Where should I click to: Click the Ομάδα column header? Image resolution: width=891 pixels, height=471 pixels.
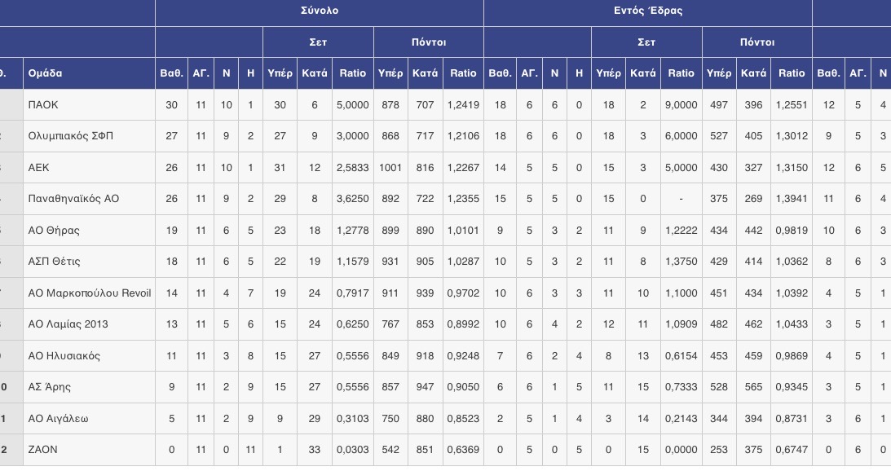[45, 73]
